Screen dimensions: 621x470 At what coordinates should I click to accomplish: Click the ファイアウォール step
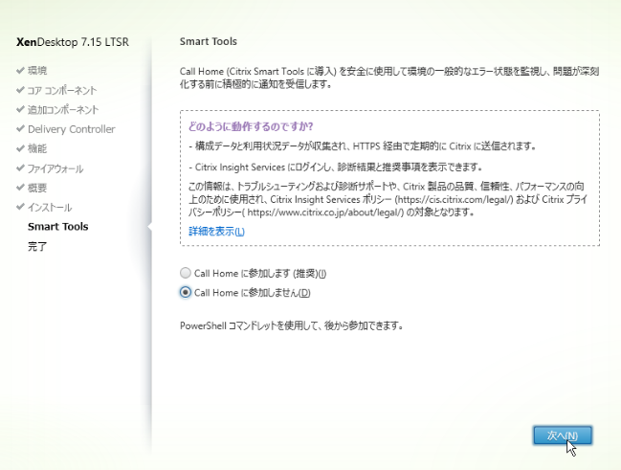click(55, 168)
